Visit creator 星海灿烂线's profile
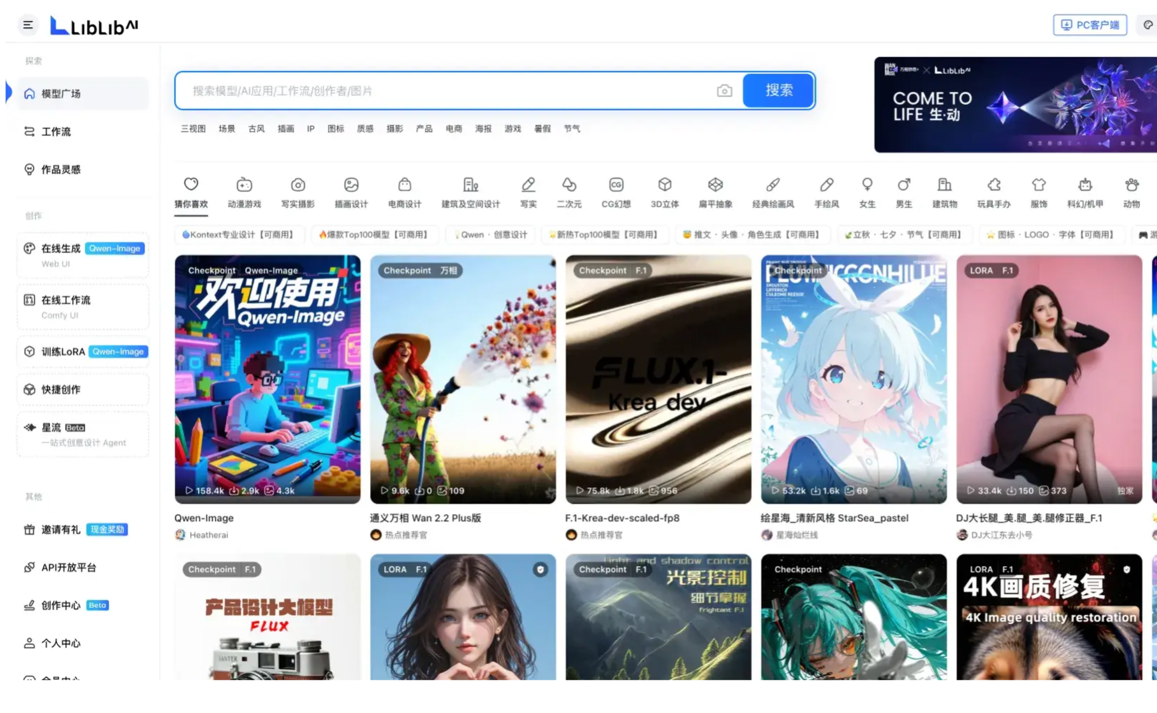 [790, 535]
